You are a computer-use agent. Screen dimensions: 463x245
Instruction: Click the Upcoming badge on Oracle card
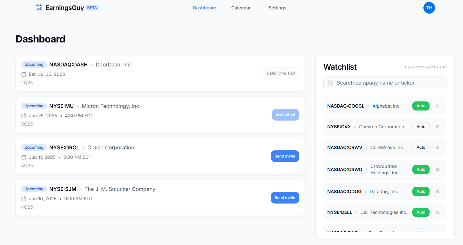click(34, 147)
